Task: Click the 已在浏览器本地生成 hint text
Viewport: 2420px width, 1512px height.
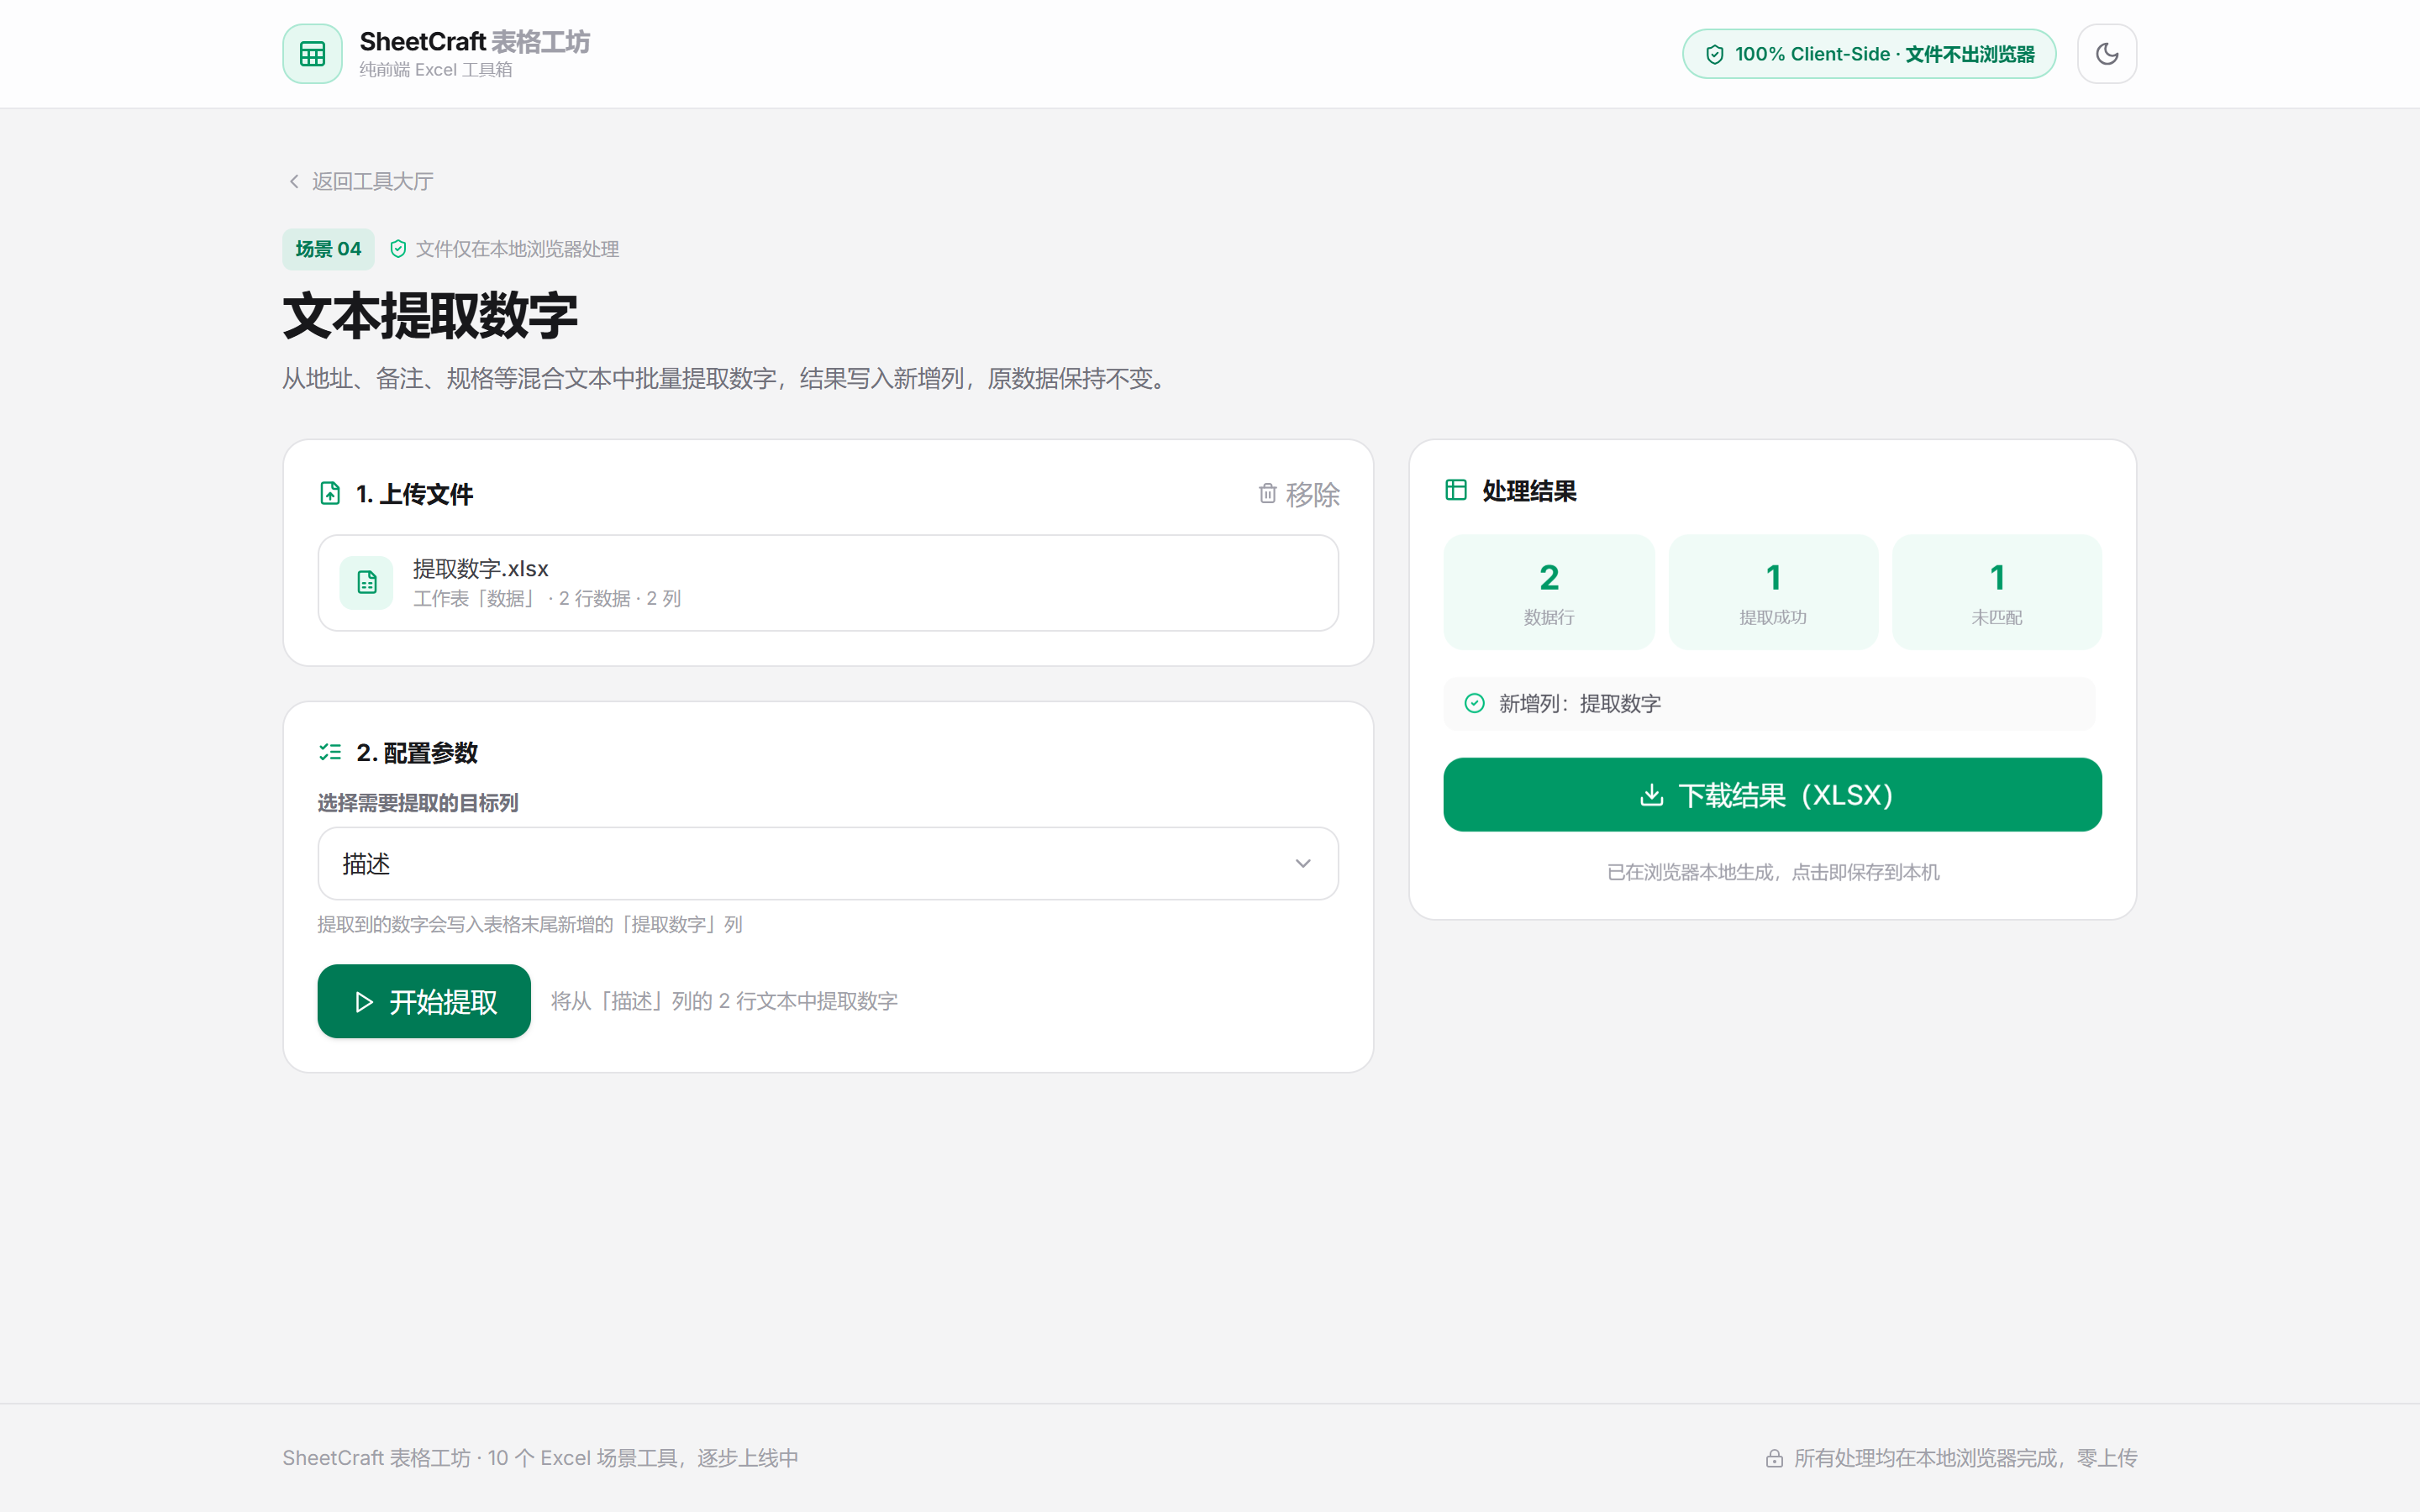Action: tap(1773, 872)
